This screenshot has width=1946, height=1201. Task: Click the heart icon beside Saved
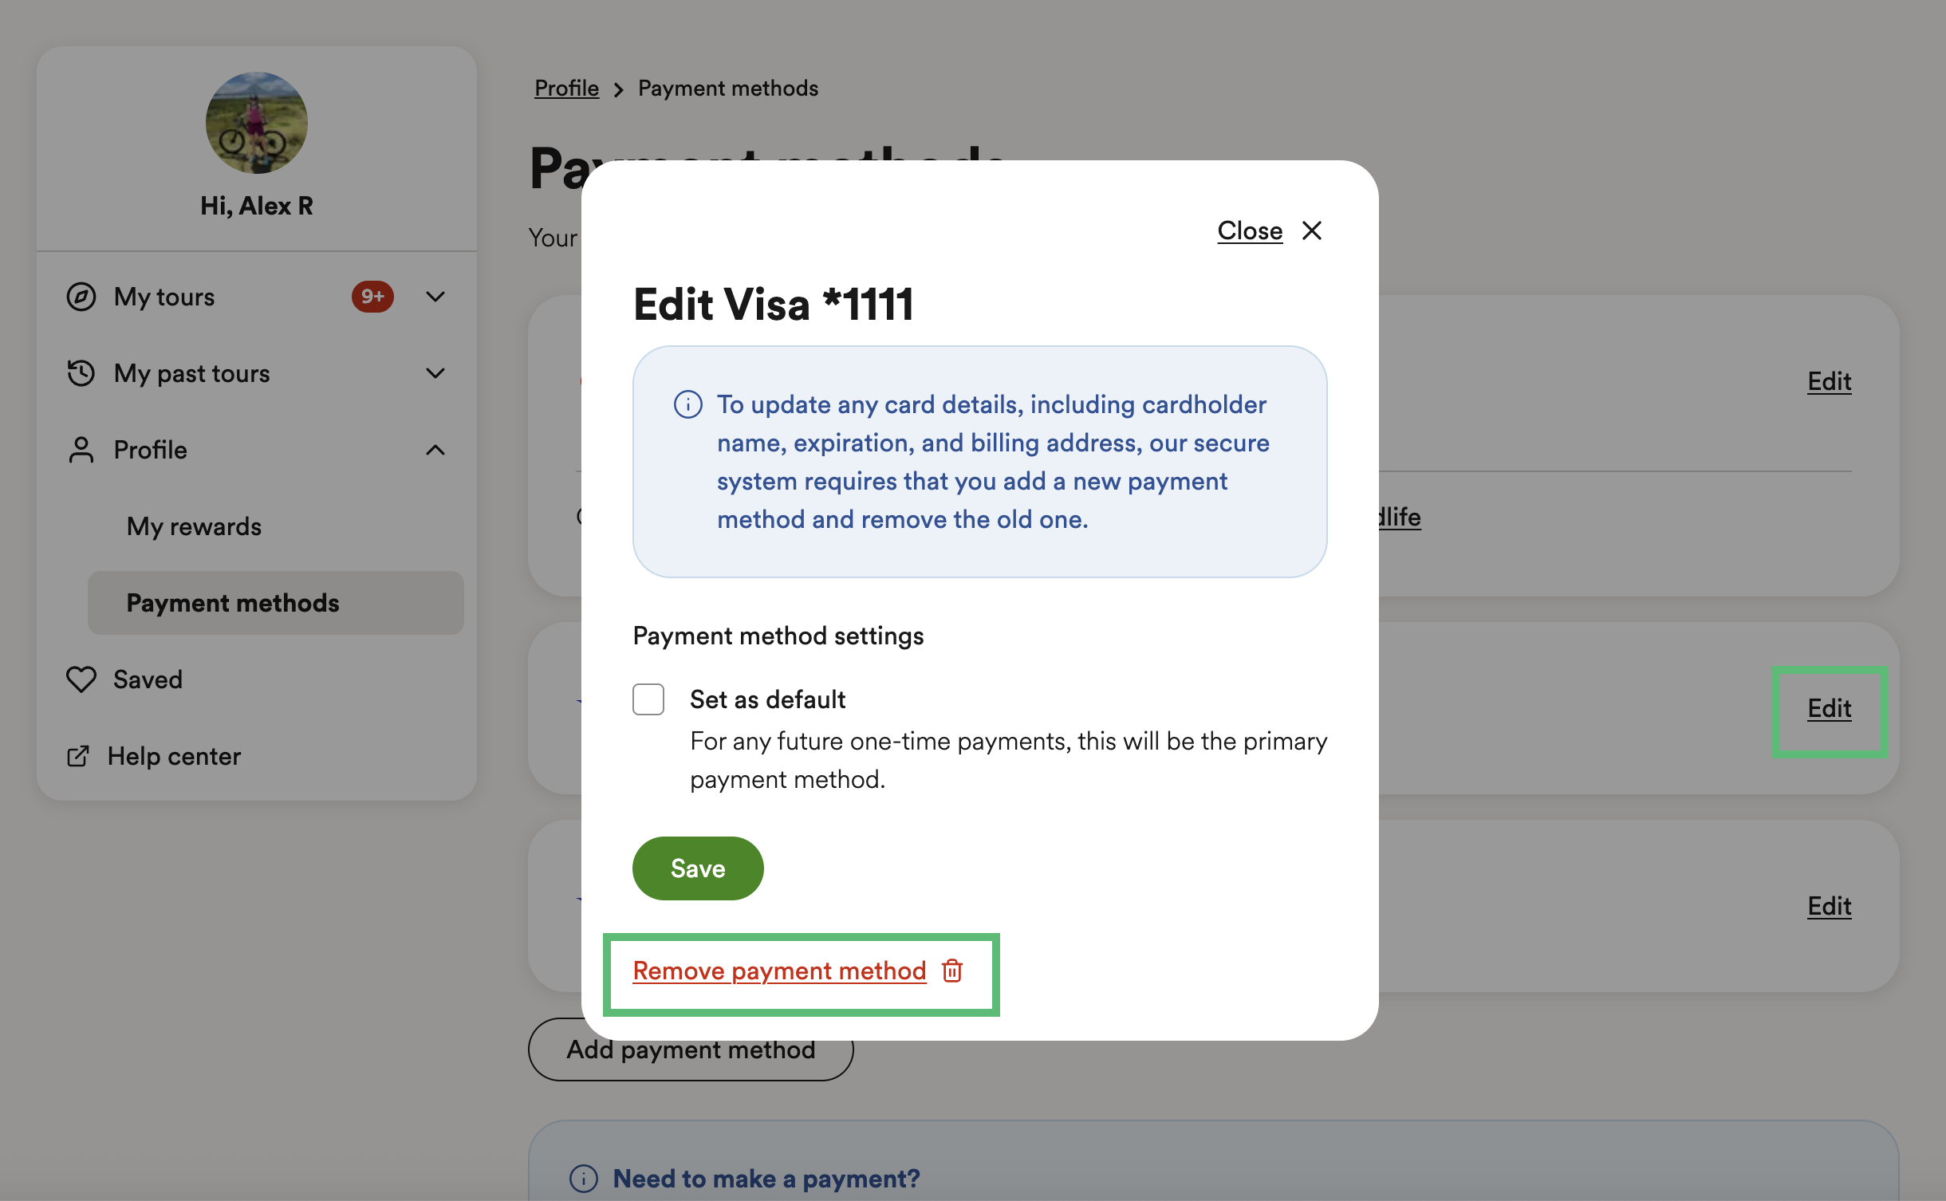tap(81, 679)
